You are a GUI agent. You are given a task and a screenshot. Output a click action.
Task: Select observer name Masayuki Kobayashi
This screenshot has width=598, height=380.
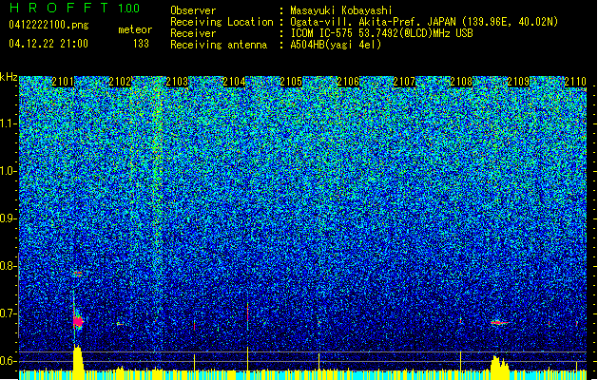click(x=341, y=10)
